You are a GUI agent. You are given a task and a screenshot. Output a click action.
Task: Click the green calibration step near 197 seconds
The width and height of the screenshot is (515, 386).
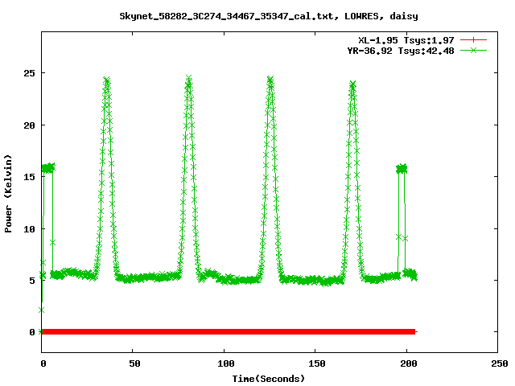tap(402, 169)
